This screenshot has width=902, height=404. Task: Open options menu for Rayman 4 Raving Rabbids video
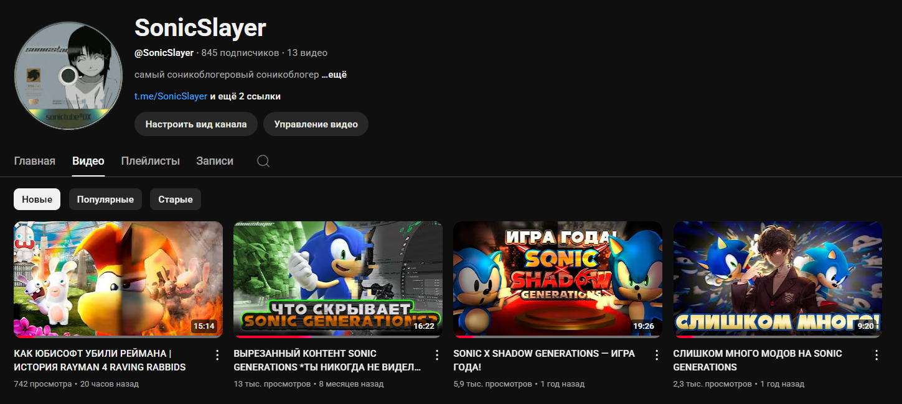click(217, 355)
